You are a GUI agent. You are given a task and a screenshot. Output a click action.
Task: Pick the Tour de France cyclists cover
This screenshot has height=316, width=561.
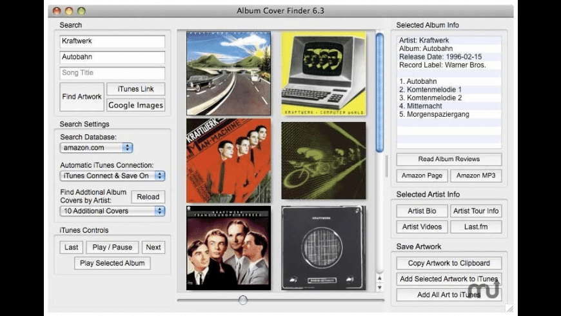[x=323, y=160]
